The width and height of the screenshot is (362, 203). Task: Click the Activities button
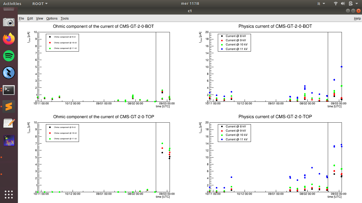(x=12, y=4)
